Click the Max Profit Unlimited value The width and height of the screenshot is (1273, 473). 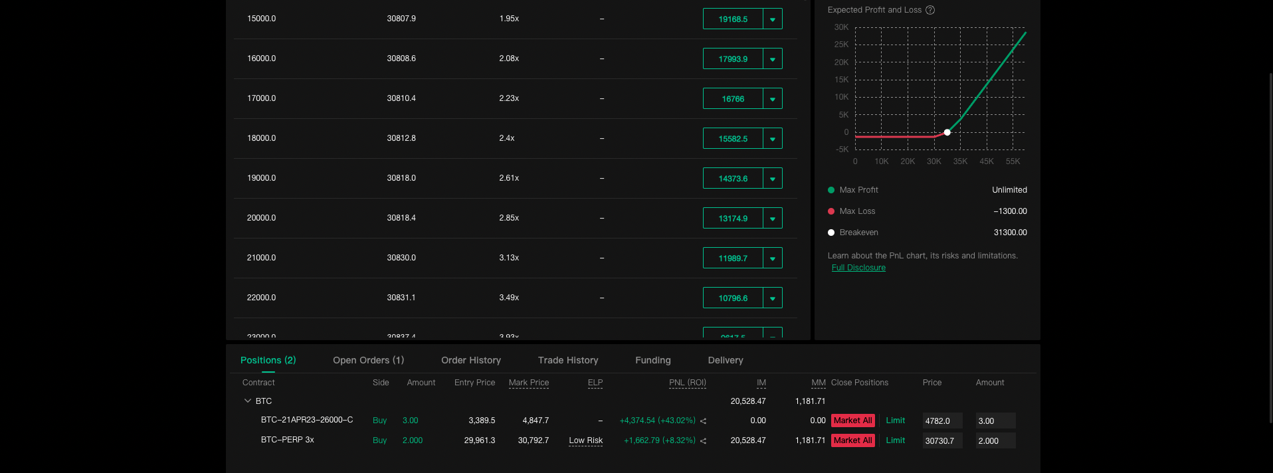pyautogui.click(x=1009, y=190)
